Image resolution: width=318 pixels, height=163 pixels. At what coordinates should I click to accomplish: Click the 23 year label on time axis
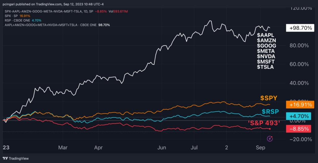coord(6,148)
